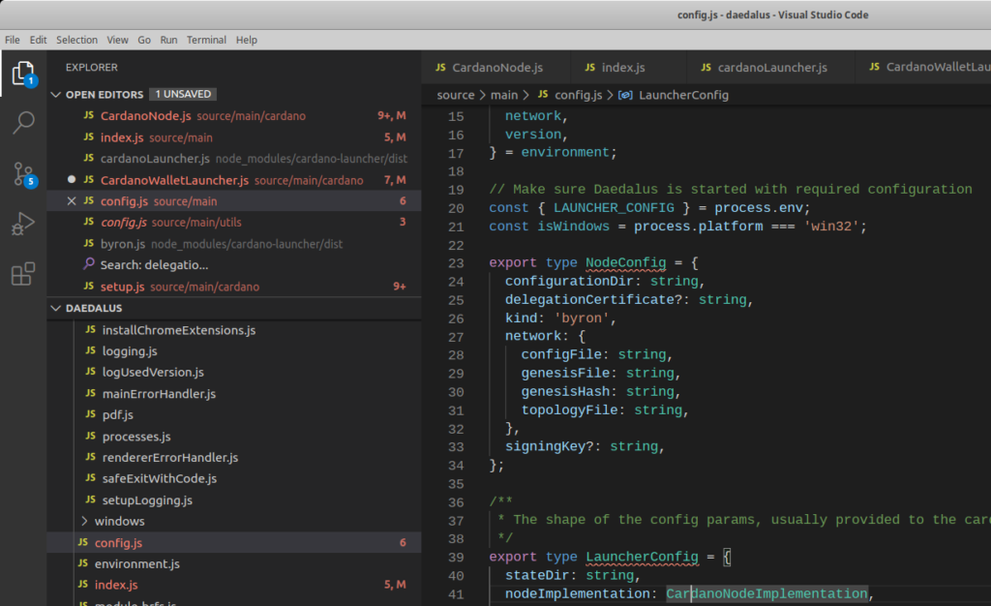Open the View menu
The image size is (991, 606).
[x=117, y=39]
